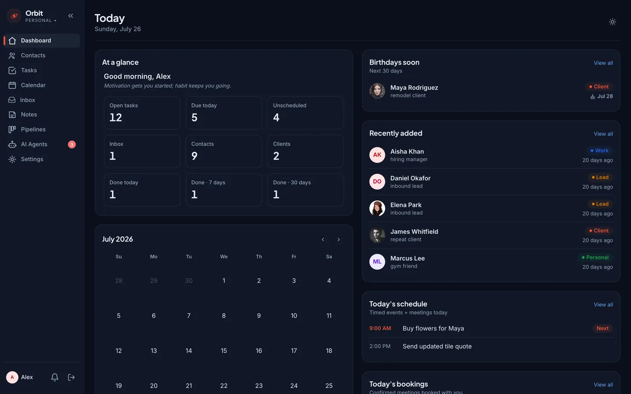This screenshot has width=631, height=394.
Task: View all of today's schedule
Action: coord(603,305)
